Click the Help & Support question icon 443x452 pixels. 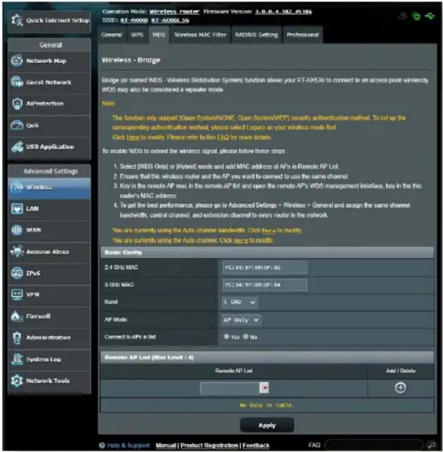coord(102,446)
